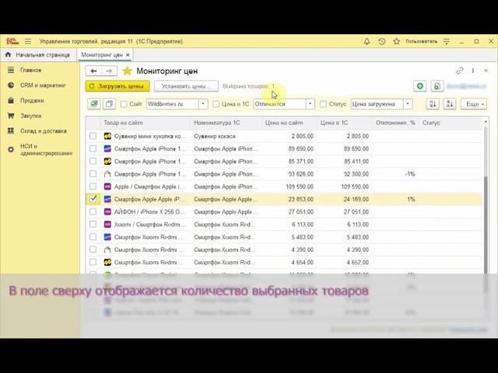Sort ascending icon button
Viewport: 498px width, 373px height.
[433, 103]
